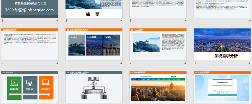Select slide 7 titled Java技术

(158, 45)
